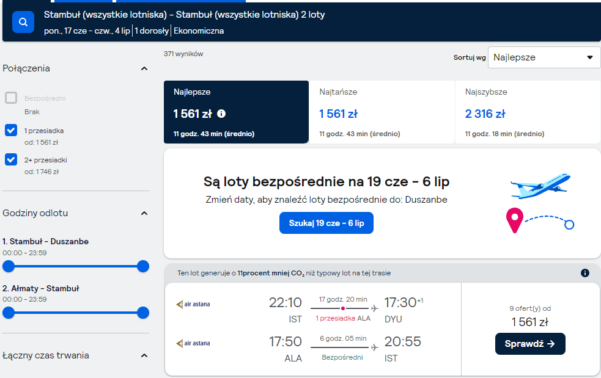This screenshot has height=378, width=601.
Task: Click the 22:10 departure time
Action: [x=285, y=302]
